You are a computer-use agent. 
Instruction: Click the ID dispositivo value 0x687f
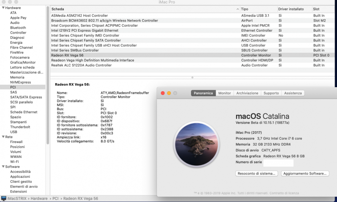coord(106,121)
